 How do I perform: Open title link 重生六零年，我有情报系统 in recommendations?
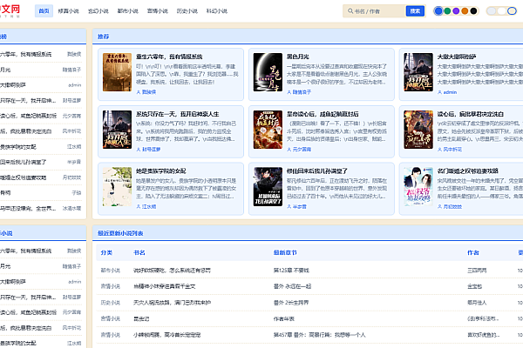coord(169,57)
